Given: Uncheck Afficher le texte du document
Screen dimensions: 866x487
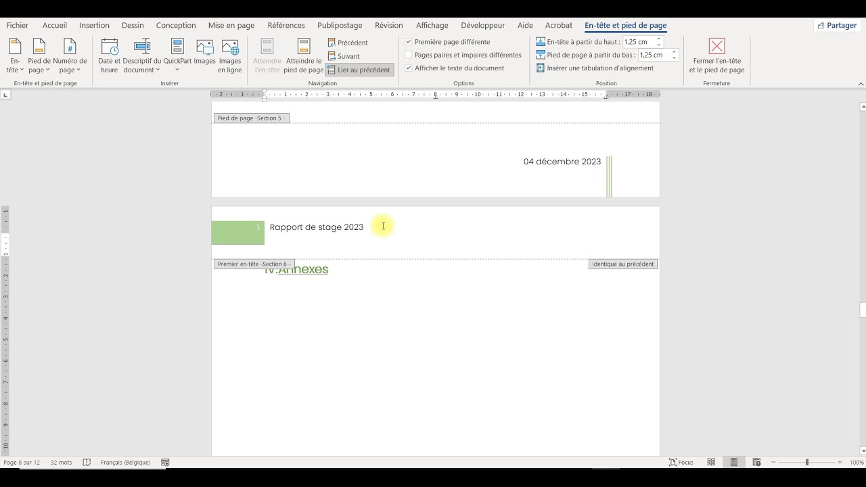Looking at the screenshot, I should tap(409, 68).
